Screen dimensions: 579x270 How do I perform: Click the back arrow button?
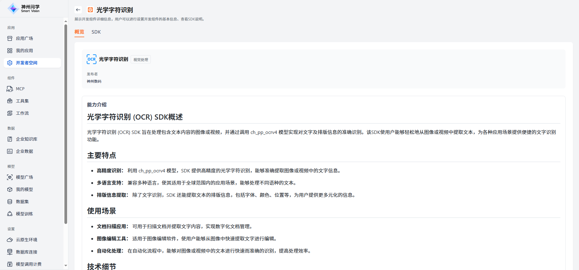[78, 10]
